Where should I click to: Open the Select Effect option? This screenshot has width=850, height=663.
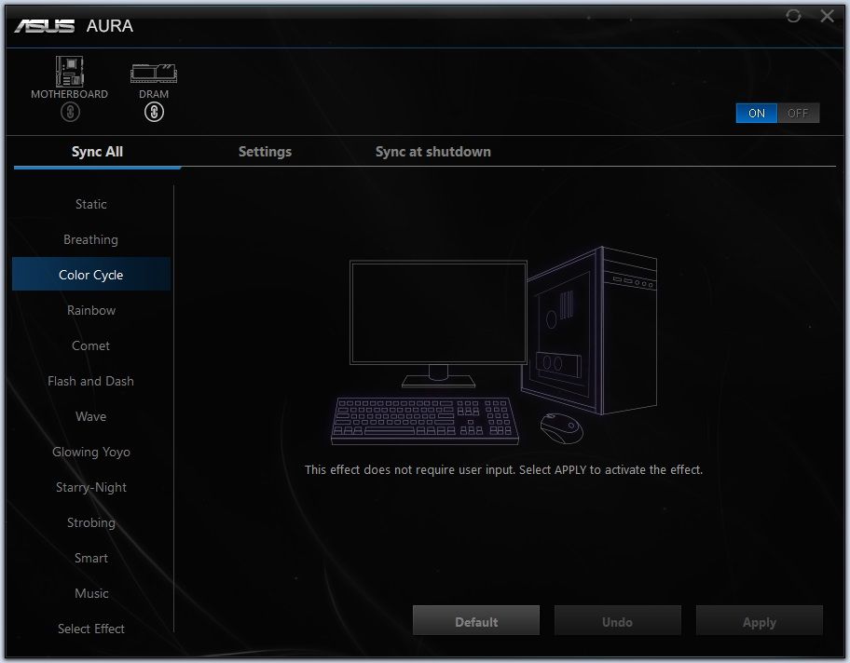coord(91,629)
